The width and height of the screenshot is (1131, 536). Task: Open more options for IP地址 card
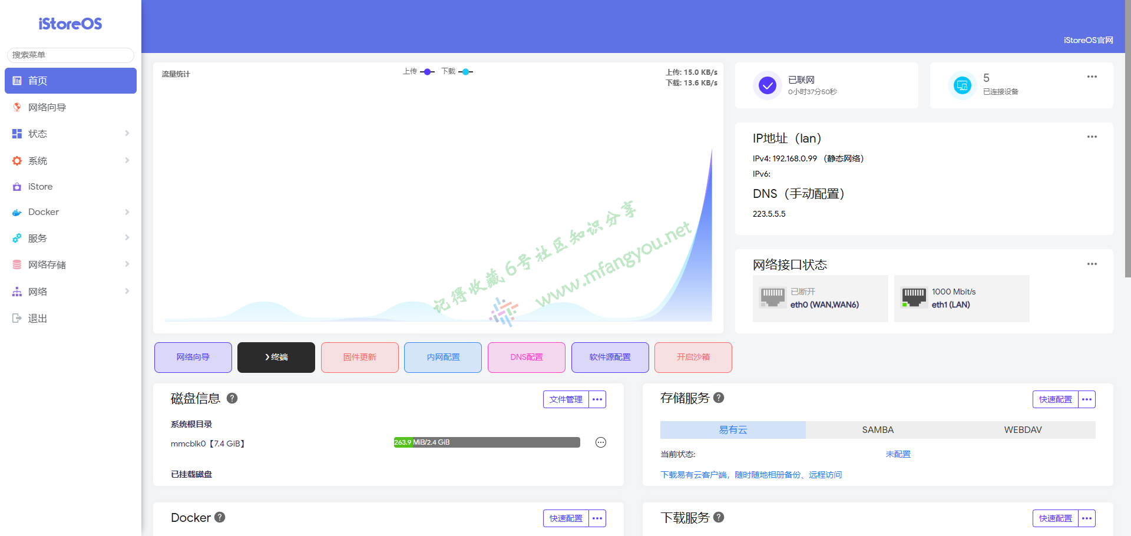pyautogui.click(x=1092, y=137)
